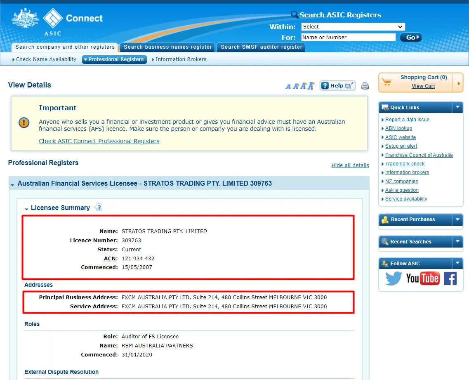Click the Follow ASIC people icon

pyautogui.click(x=385, y=264)
